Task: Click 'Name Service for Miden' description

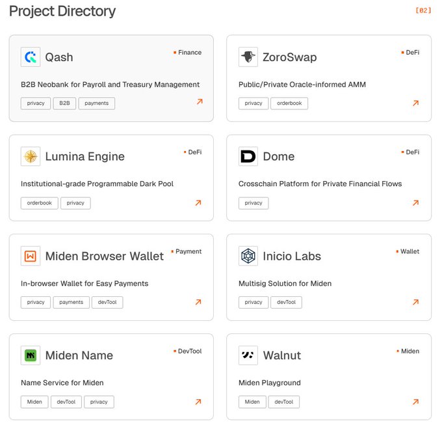Action: pos(62,383)
